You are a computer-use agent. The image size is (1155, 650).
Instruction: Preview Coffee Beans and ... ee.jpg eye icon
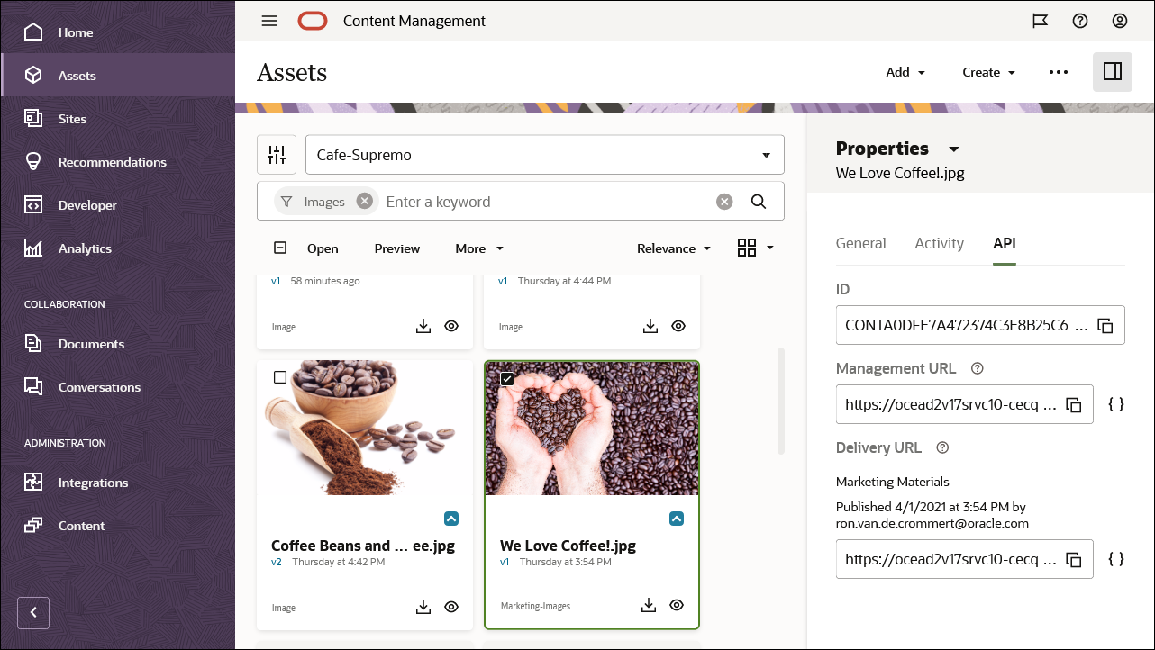click(x=452, y=607)
